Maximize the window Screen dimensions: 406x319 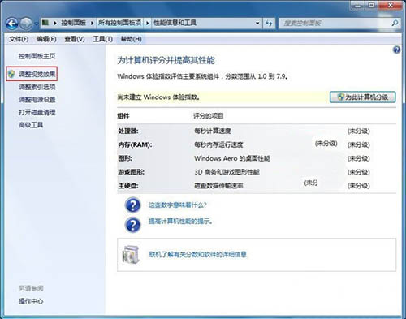pos(372,5)
